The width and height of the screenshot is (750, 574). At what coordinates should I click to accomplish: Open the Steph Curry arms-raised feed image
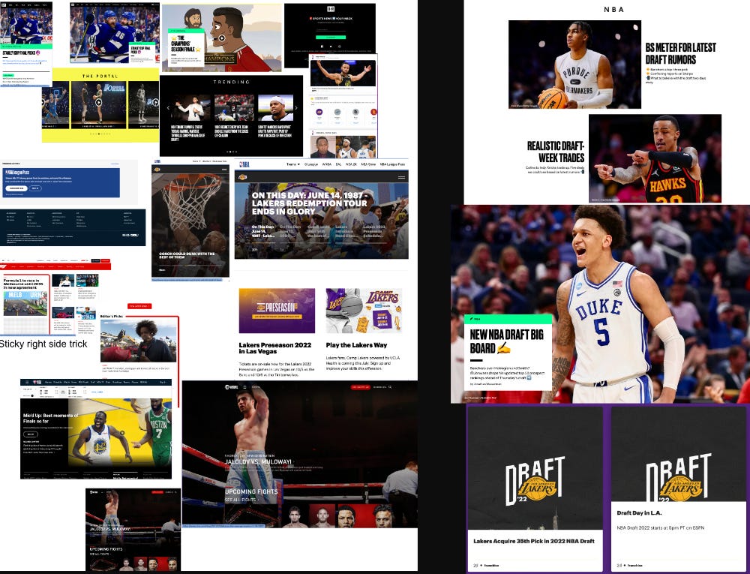coord(343,74)
